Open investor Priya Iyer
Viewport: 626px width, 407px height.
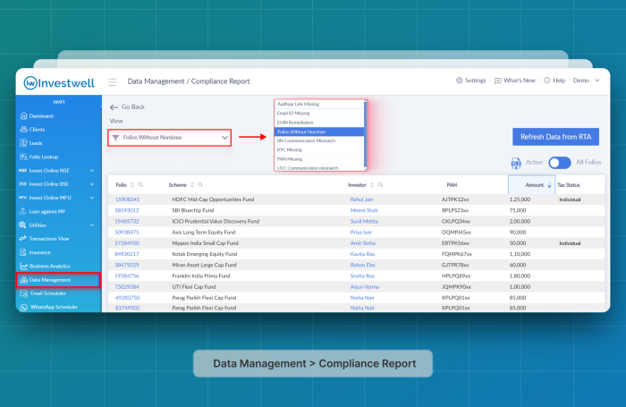(x=361, y=232)
